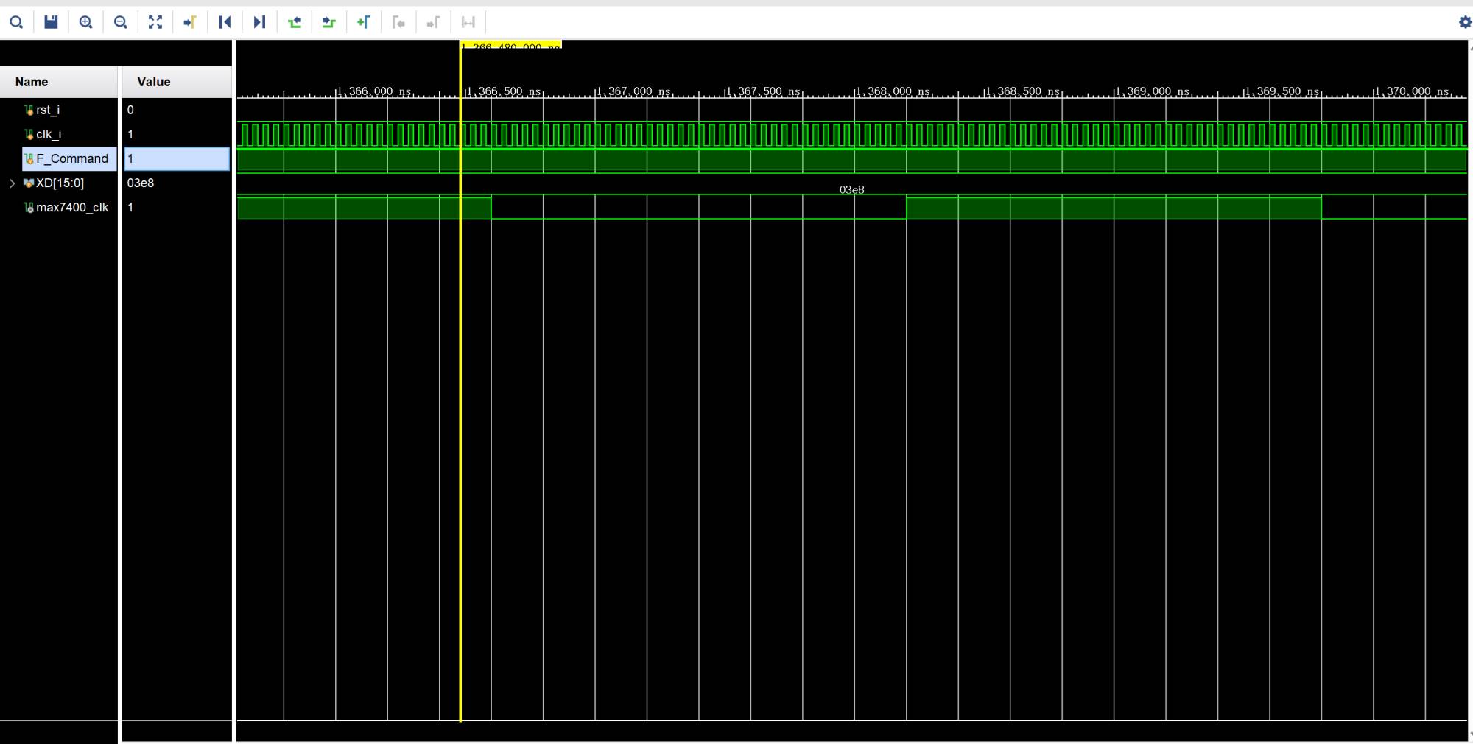Select the clk_i signal row

point(49,134)
